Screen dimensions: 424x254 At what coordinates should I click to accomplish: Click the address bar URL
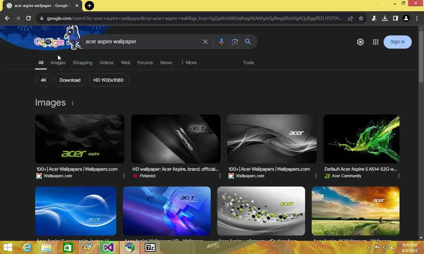tap(194, 18)
